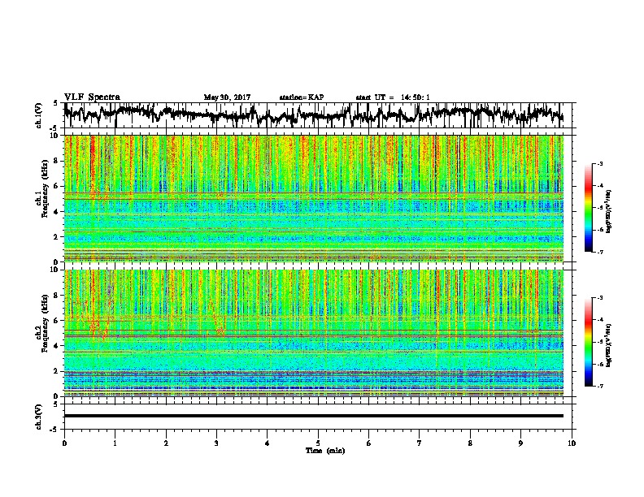This screenshot has width=644, height=497.
Task: Click the '-7' label on ch.2 color bar
Action: click(x=599, y=386)
